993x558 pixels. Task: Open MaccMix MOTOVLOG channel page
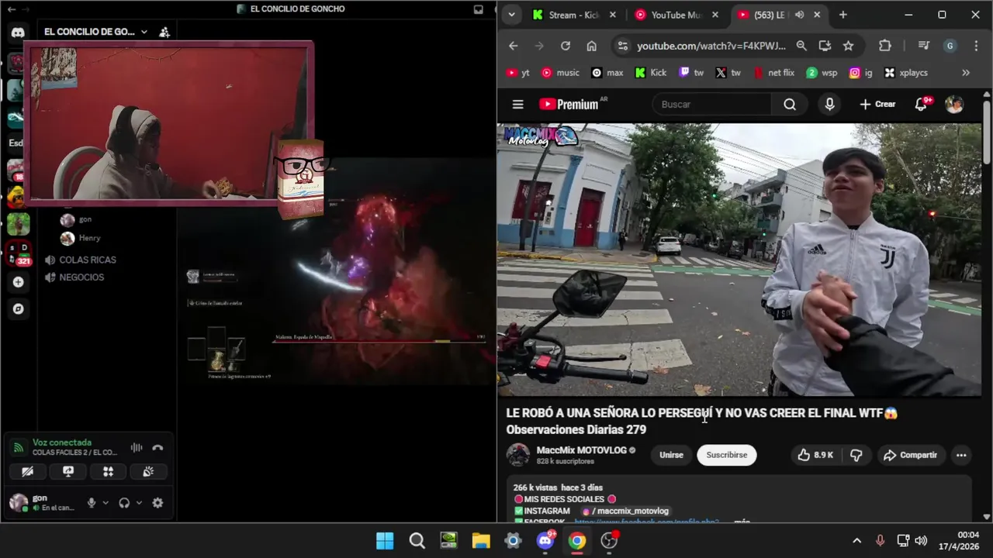[x=581, y=450]
